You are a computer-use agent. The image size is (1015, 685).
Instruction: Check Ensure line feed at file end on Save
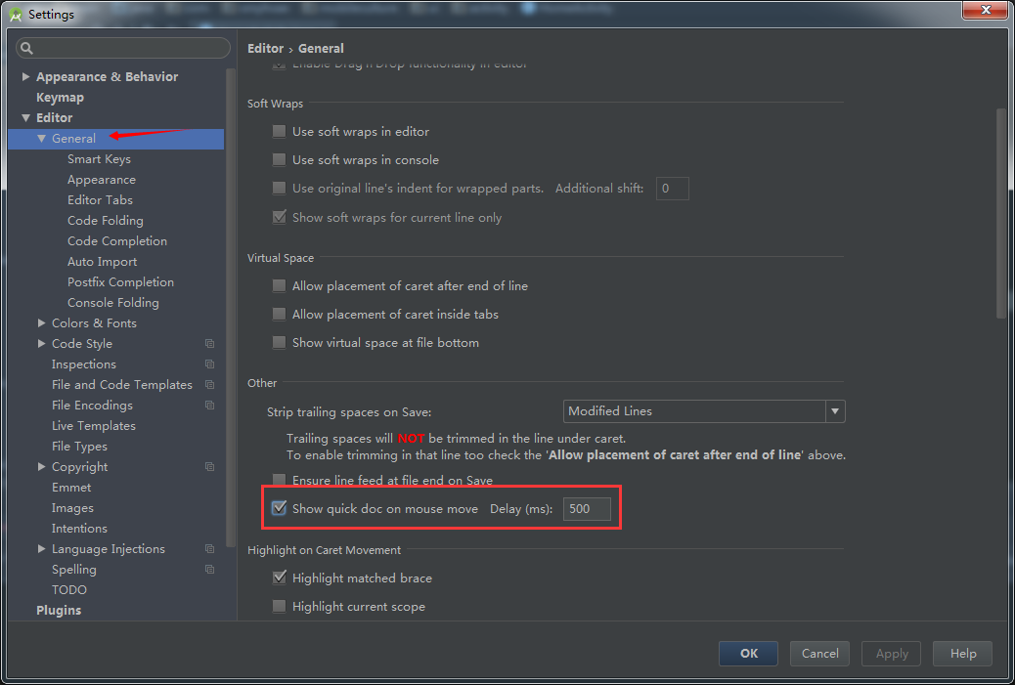[279, 480]
